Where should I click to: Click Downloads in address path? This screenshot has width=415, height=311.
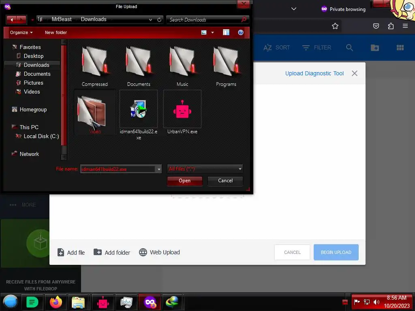click(x=94, y=19)
